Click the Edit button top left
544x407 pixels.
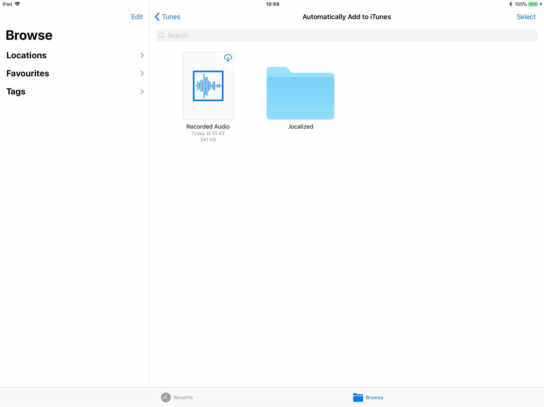tap(137, 17)
